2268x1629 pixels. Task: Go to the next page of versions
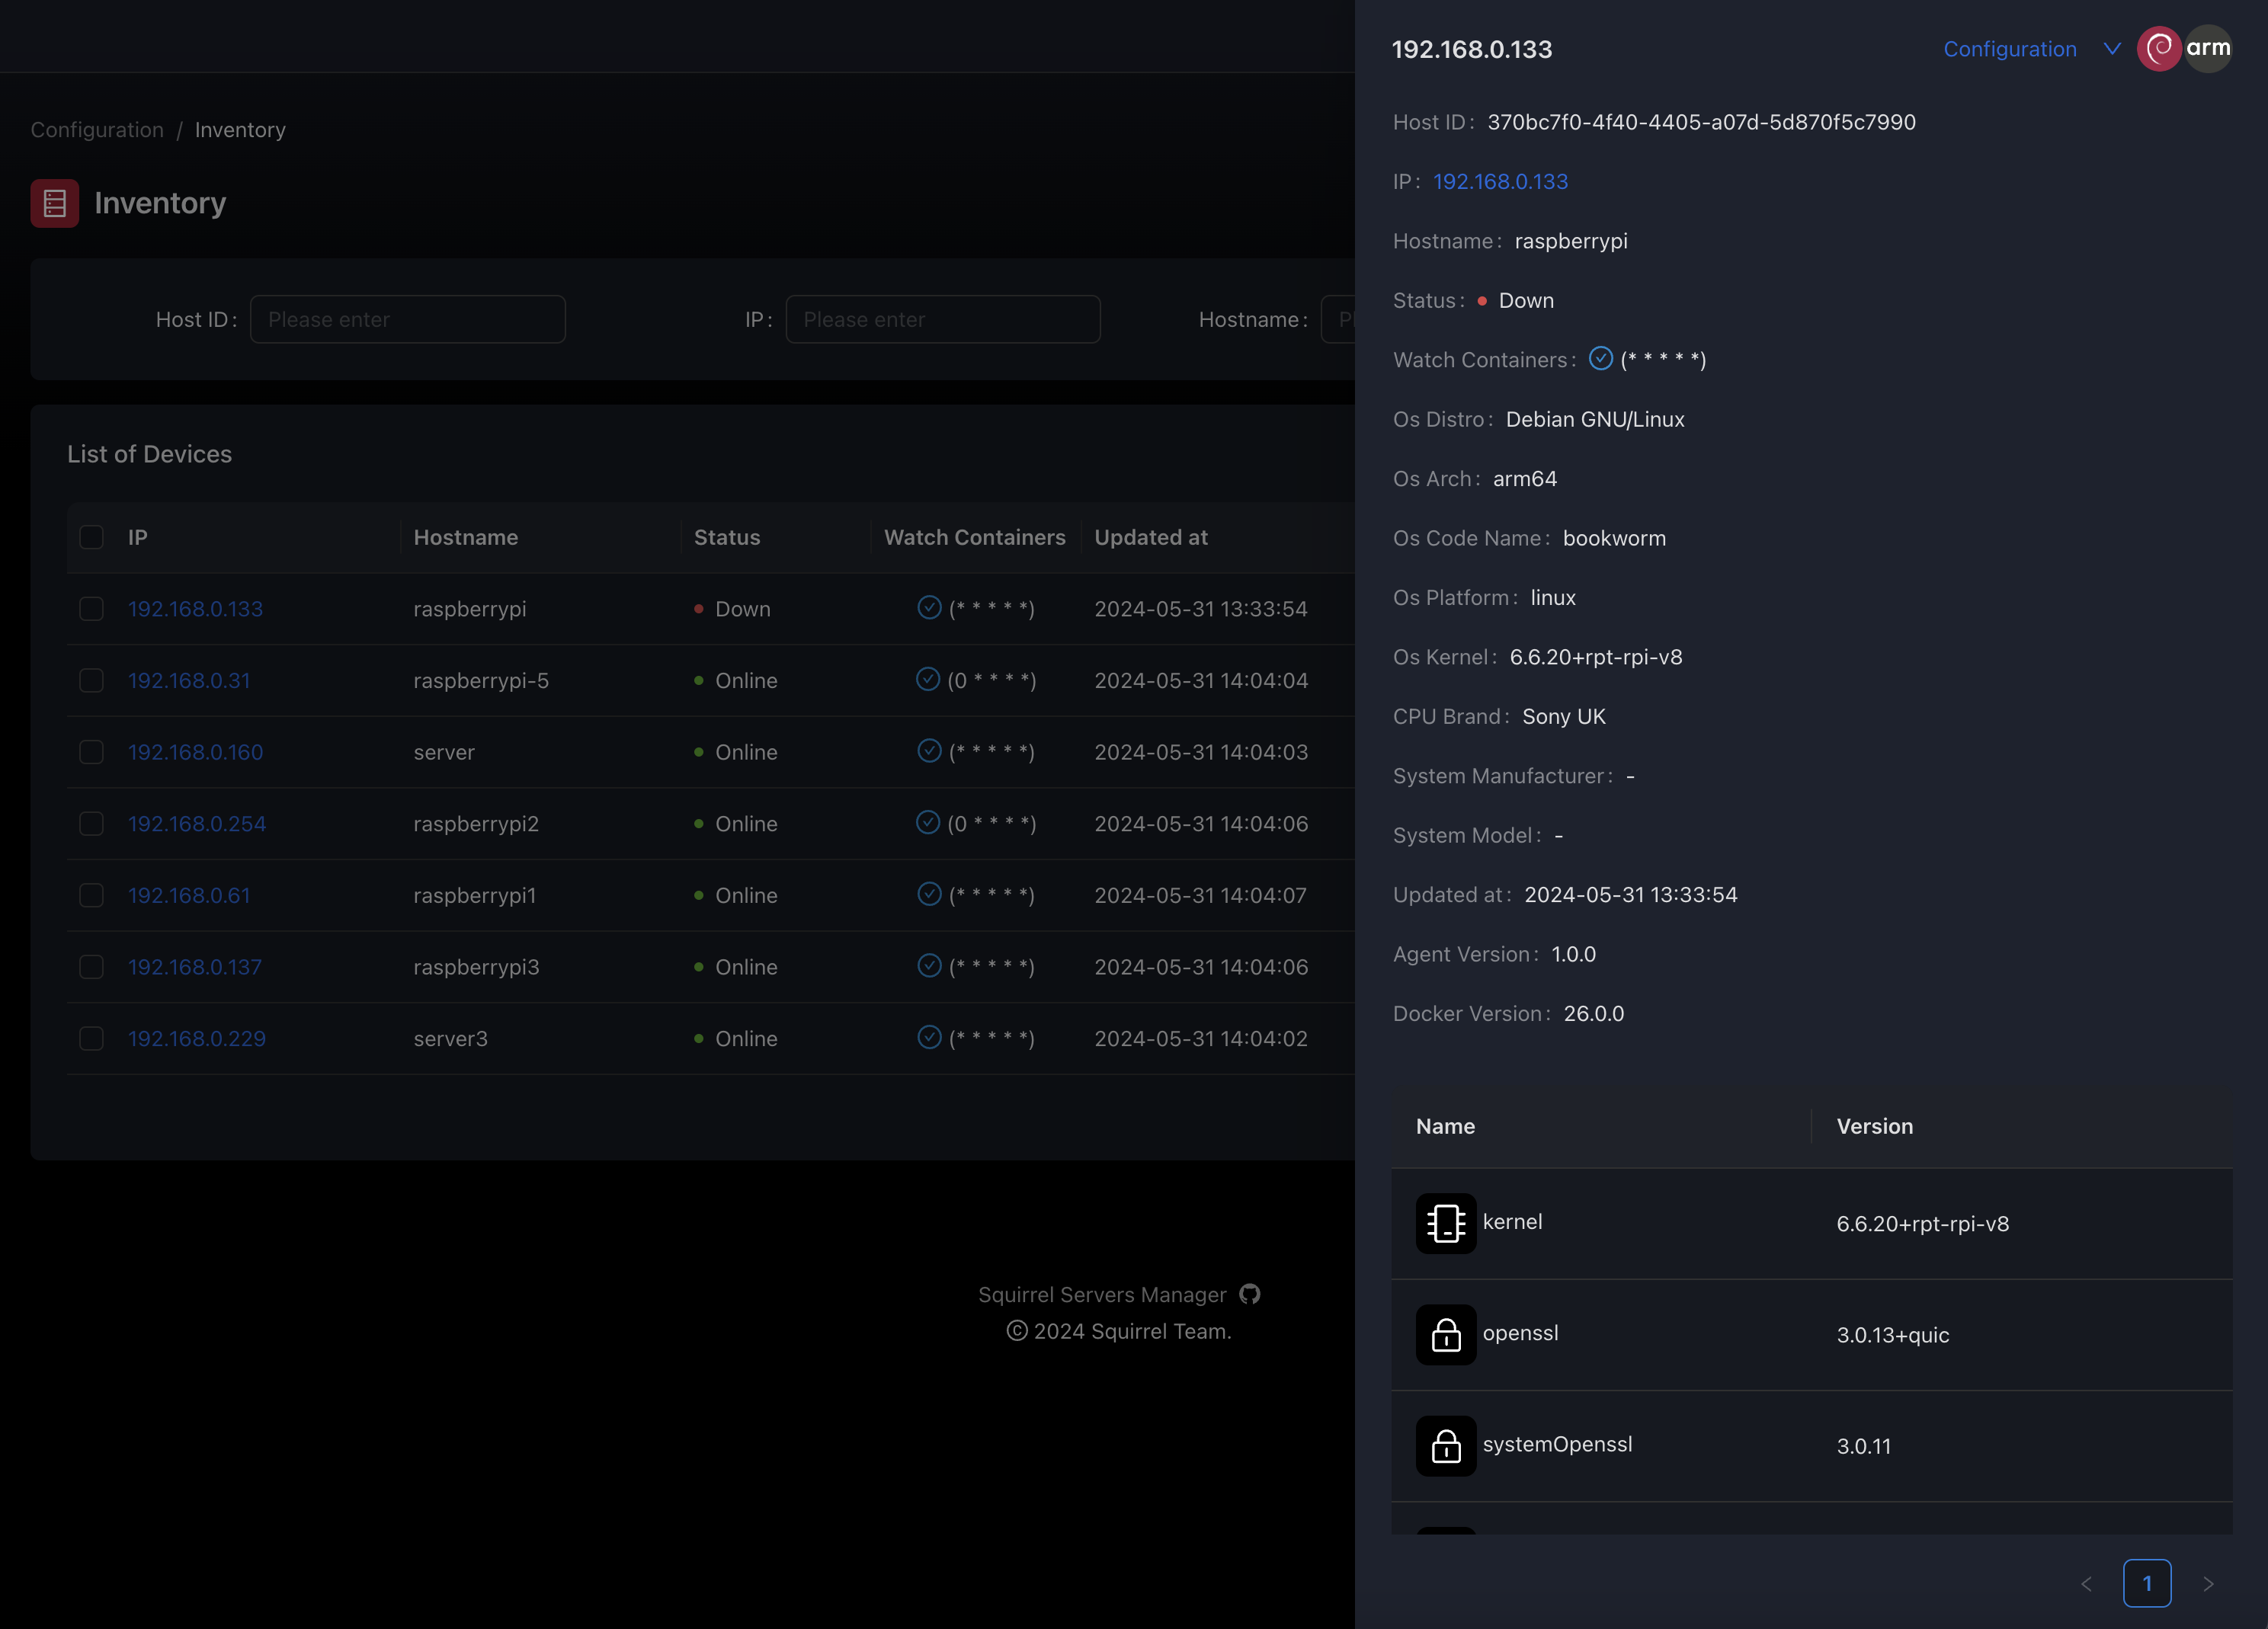point(2208,1583)
